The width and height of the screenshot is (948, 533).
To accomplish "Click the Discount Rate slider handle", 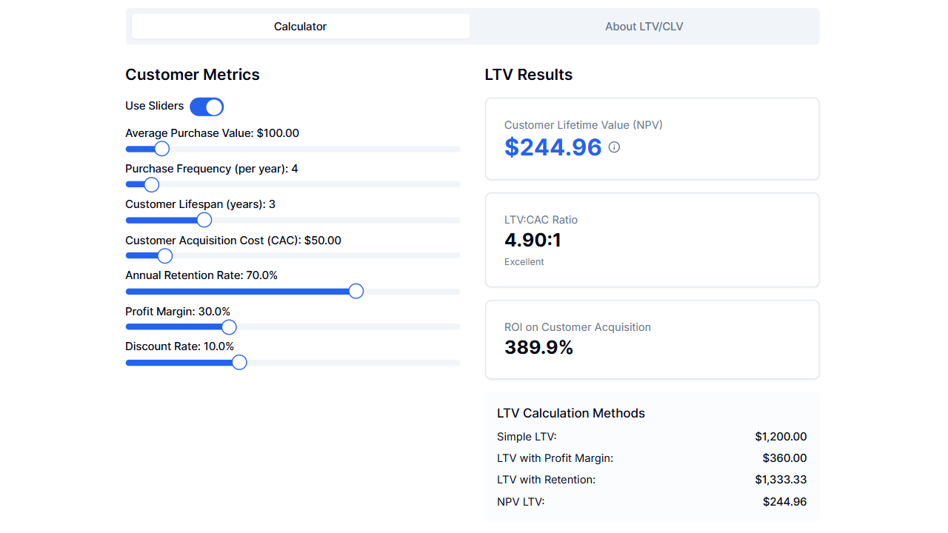I will [238, 362].
